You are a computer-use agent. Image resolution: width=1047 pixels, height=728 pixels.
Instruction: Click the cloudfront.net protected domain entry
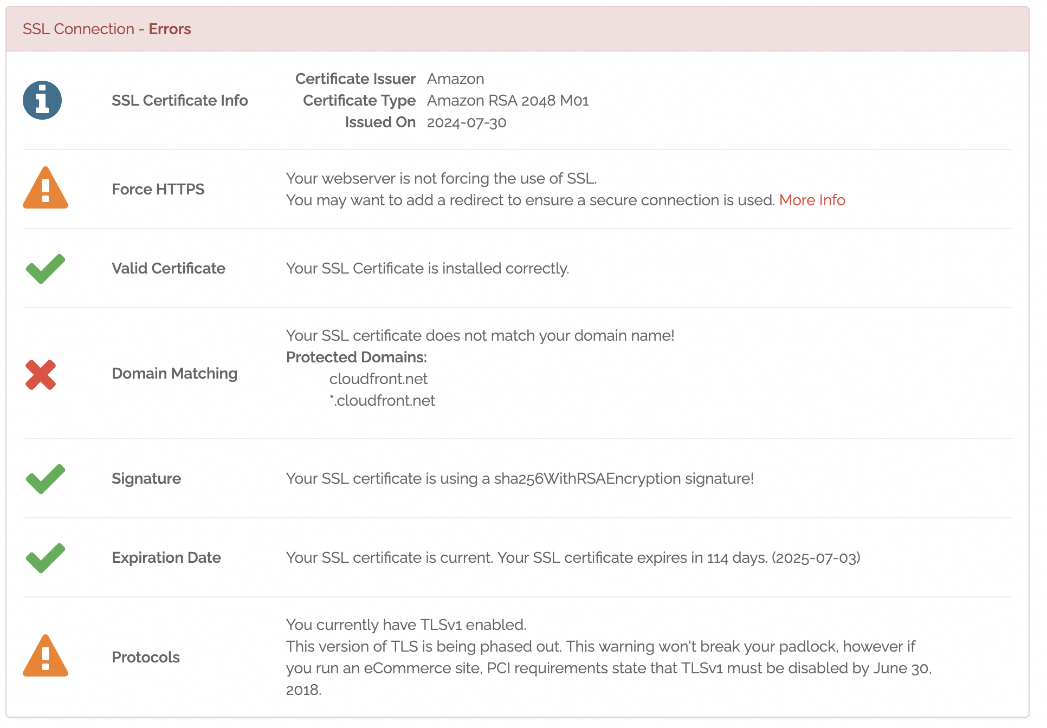378,379
